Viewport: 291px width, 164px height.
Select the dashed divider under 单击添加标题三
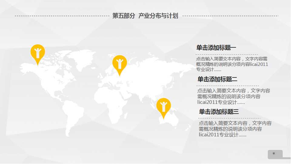[229, 118]
